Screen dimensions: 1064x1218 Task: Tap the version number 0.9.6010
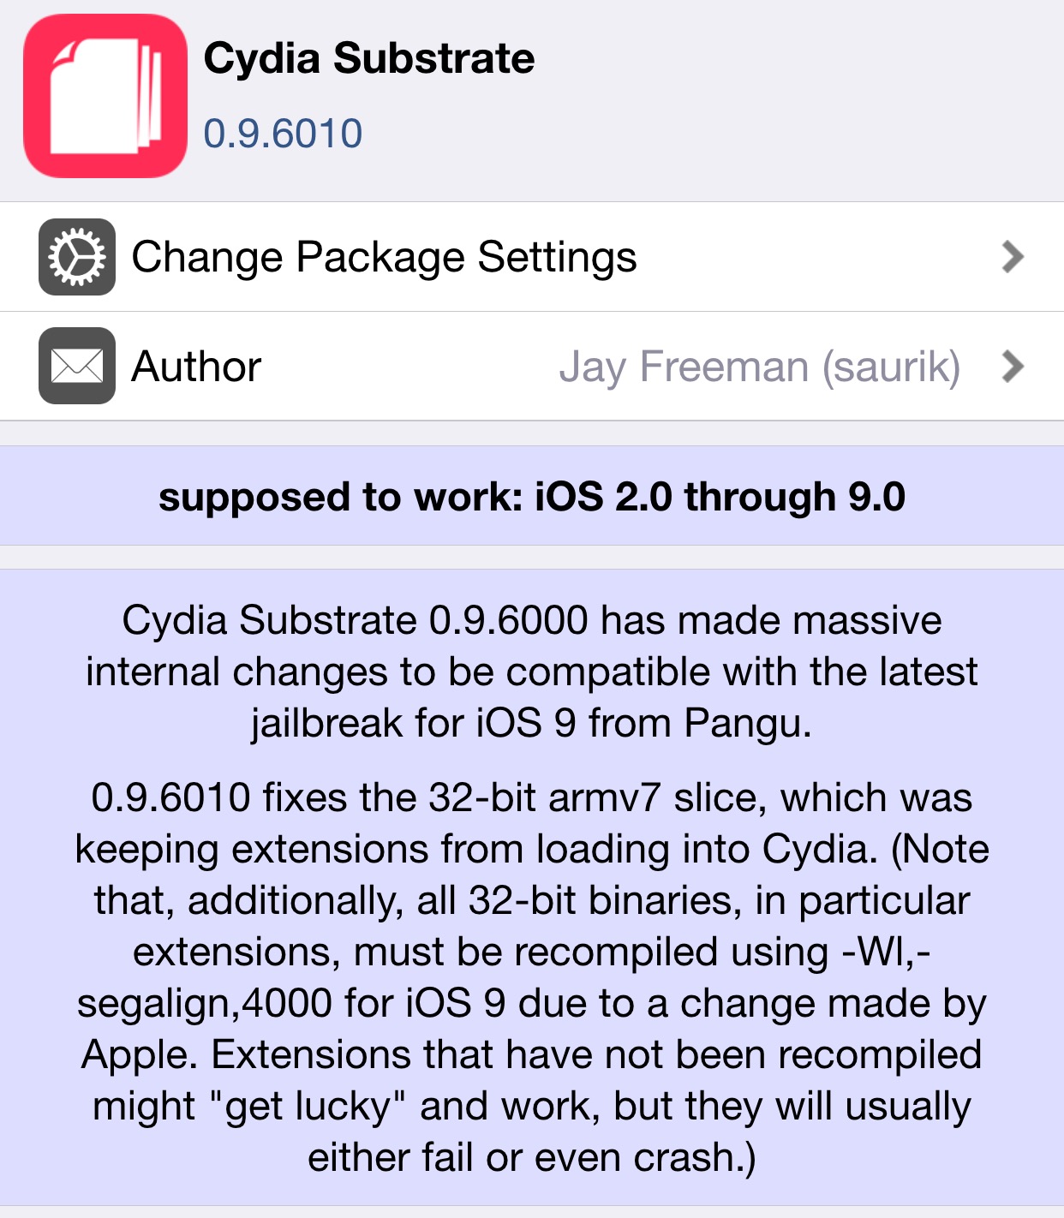tap(284, 134)
